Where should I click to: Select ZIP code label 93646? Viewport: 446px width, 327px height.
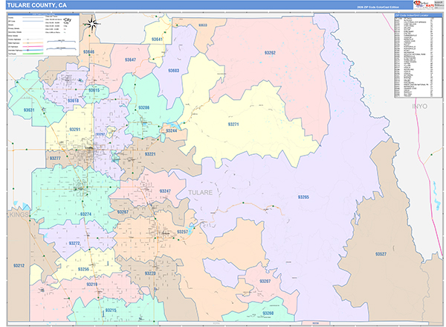tap(88, 52)
